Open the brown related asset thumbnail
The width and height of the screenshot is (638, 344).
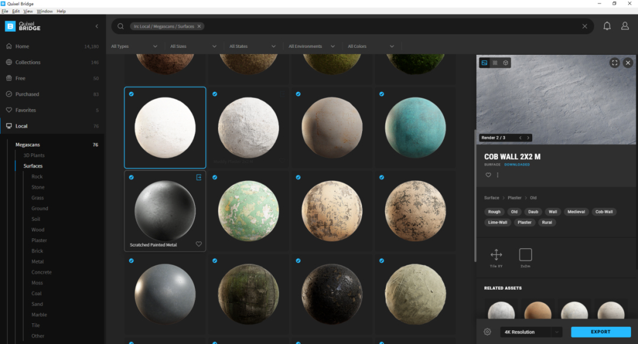tap(538, 310)
